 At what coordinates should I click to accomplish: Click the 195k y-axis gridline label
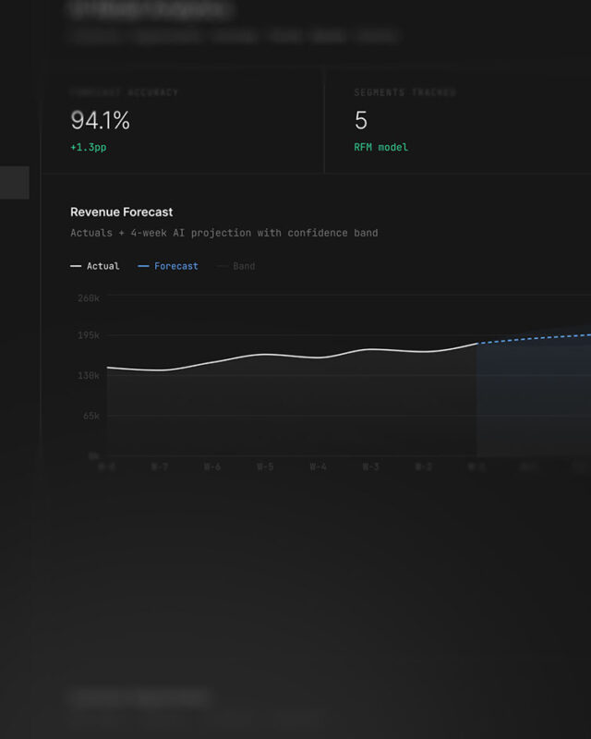[89, 335]
